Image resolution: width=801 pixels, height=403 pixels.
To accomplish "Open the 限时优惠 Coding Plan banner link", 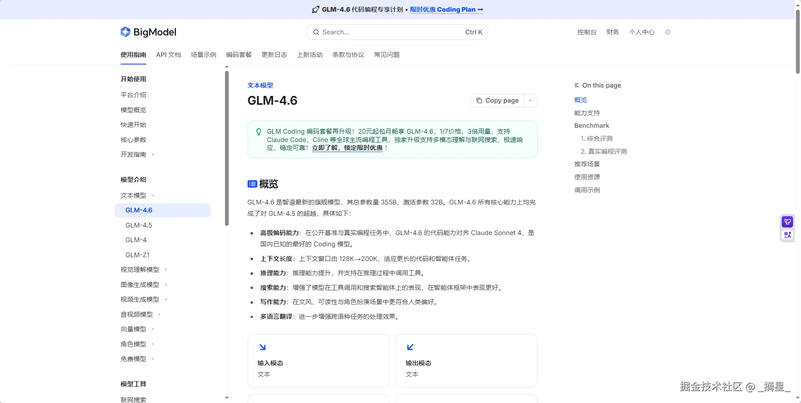I will point(447,10).
